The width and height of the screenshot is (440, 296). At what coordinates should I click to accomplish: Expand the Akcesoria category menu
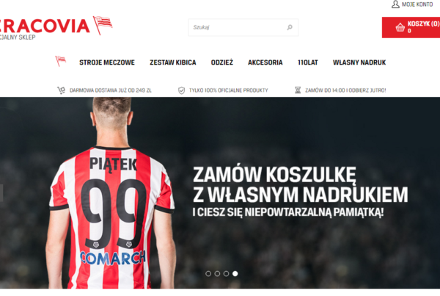[265, 62]
